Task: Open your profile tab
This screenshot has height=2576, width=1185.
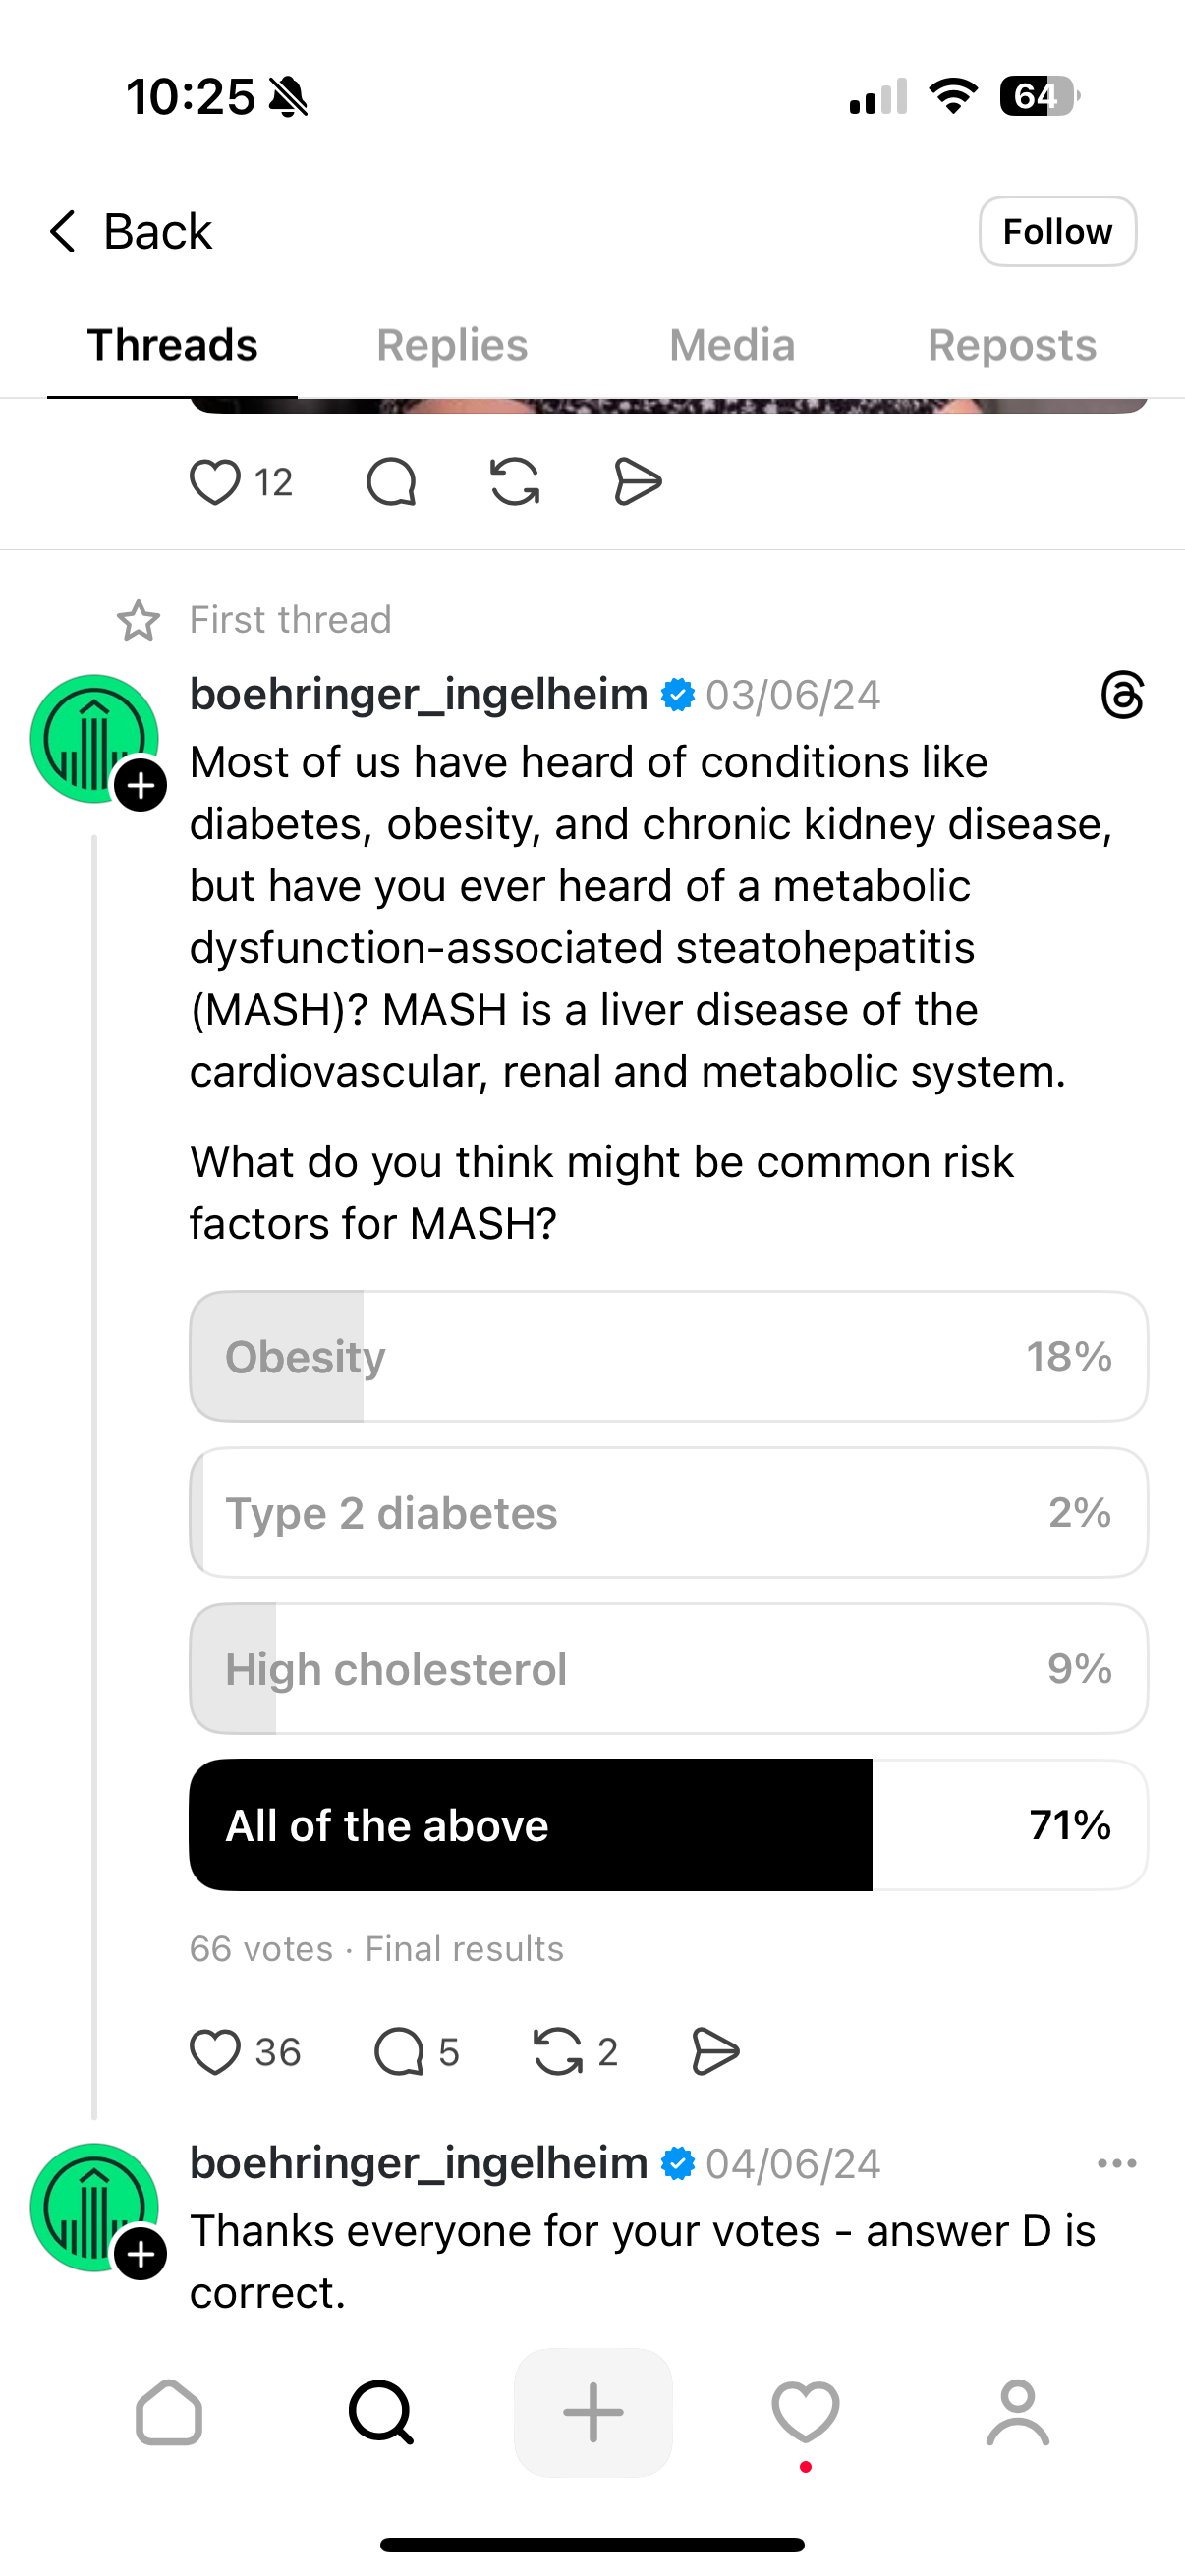Action: point(1017,2413)
